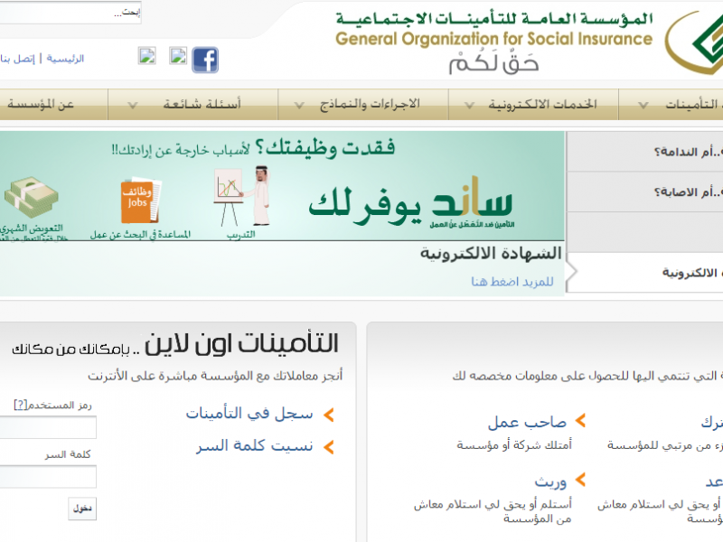
Task: Open the أسئلة شائعة menu
Action: click(x=192, y=105)
